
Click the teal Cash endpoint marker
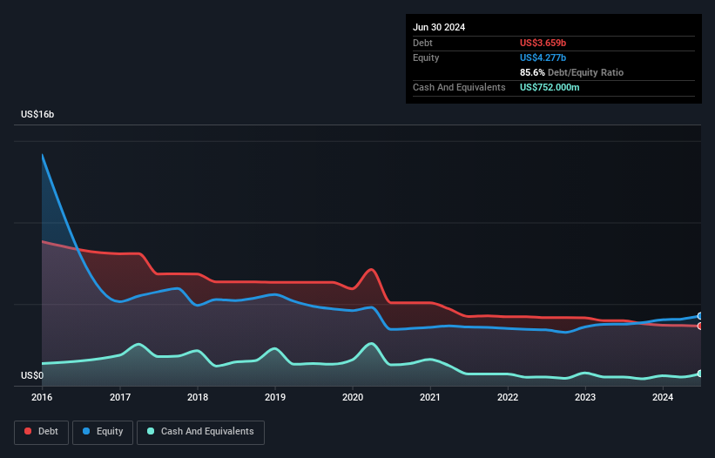click(700, 374)
